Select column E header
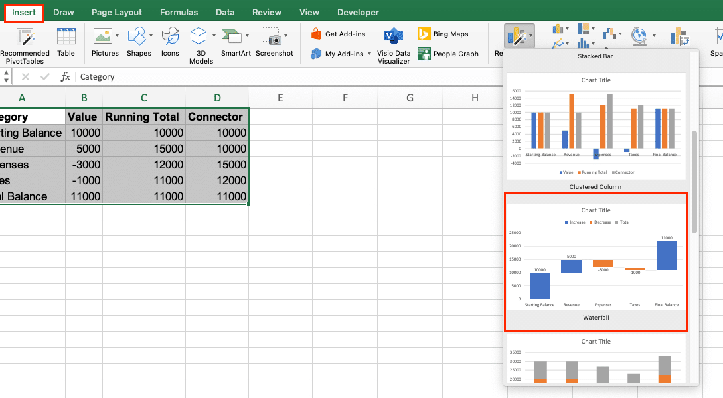The width and height of the screenshot is (723, 398). click(x=280, y=98)
